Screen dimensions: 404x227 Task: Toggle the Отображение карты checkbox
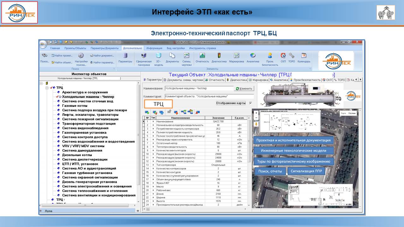[x=251, y=103]
